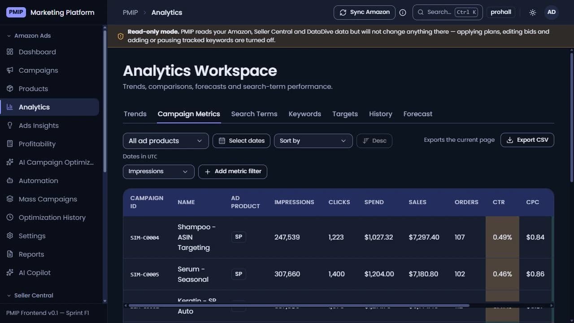Viewport: 574px width, 323px height.
Task: Open Profitability in the sidebar
Action: [49, 144]
